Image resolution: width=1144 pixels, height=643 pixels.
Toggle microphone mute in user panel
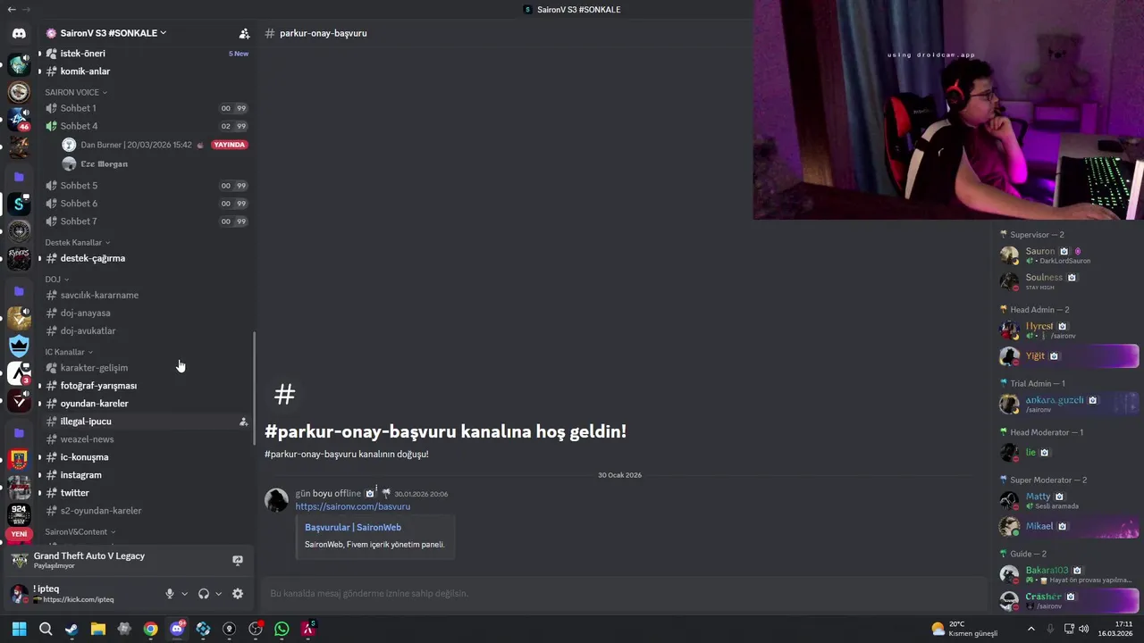pos(169,594)
